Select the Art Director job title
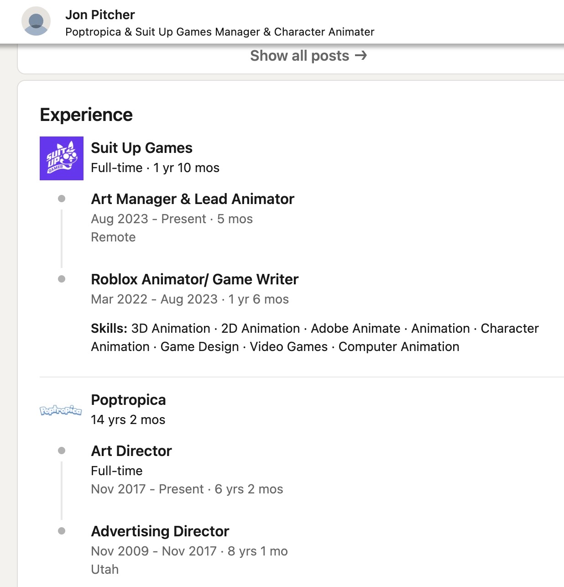This screenshot has width=564, height=587. [x=131, y=451]
